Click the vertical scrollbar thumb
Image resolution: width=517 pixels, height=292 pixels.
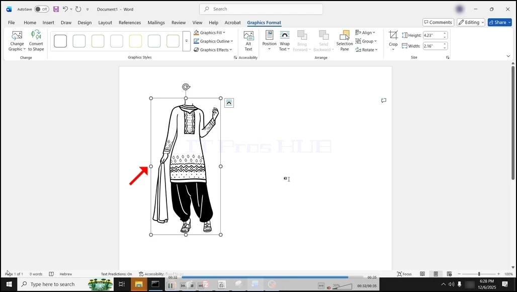(x=512, y=123)
